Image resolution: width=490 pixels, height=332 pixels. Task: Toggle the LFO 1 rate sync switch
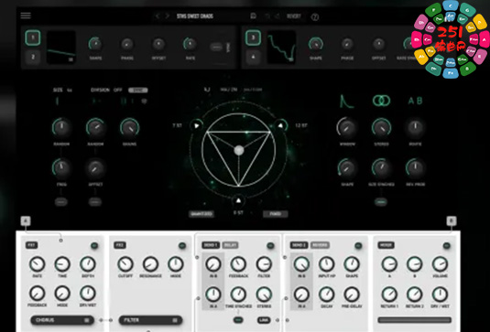click(216, 48)
